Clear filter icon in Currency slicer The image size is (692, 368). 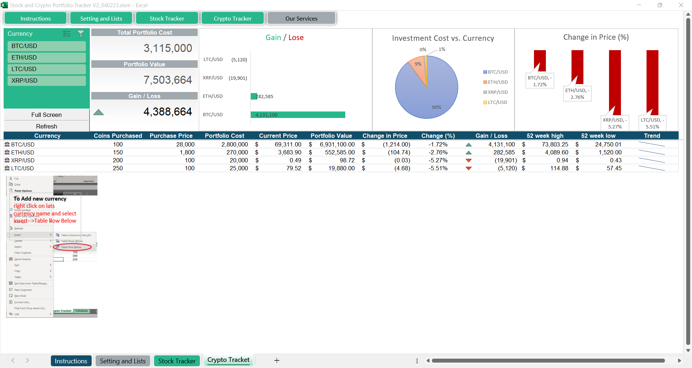tap(81, 34)
